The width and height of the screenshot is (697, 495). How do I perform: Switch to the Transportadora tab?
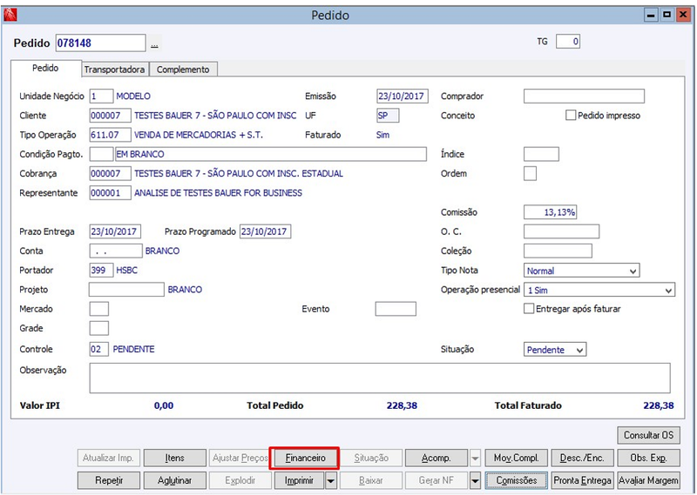click(115, 70)
